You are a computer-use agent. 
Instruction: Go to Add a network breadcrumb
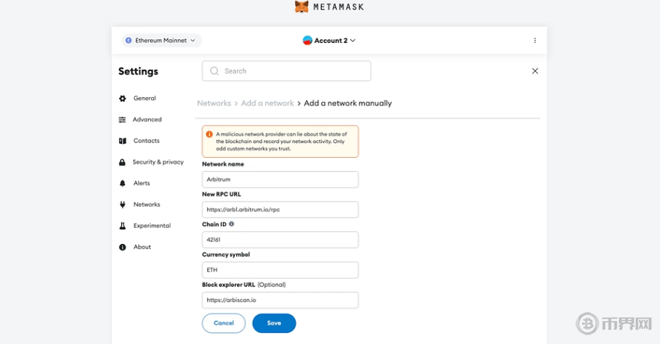[x=268, y=103]
